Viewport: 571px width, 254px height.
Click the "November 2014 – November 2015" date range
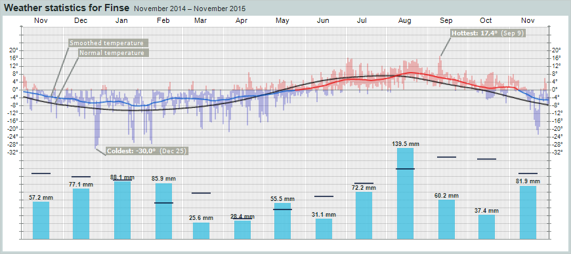pos(190,9)
